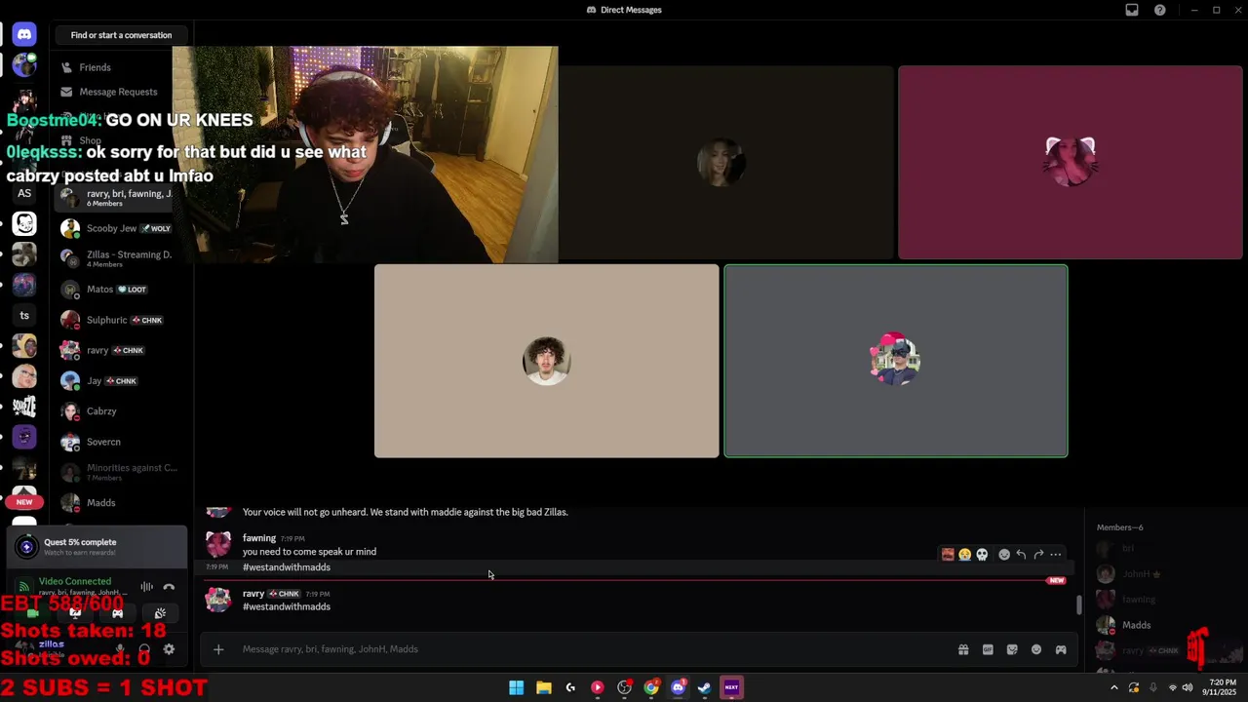Toggle microphone mute in user panel

[x=121, y=649]
